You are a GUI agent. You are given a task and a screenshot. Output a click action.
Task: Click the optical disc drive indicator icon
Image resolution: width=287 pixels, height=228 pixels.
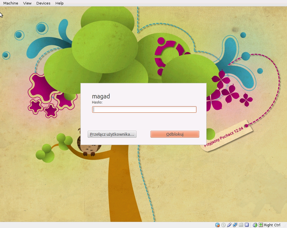click(x=223, y=225)
